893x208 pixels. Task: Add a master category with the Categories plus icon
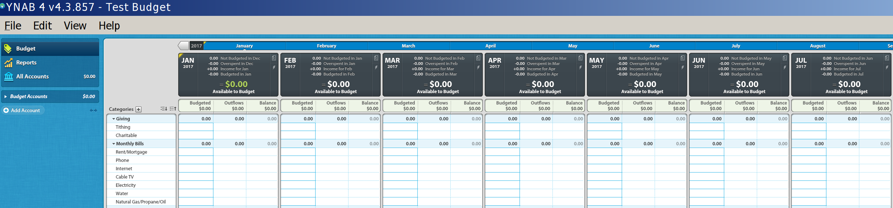click(138, 109)
